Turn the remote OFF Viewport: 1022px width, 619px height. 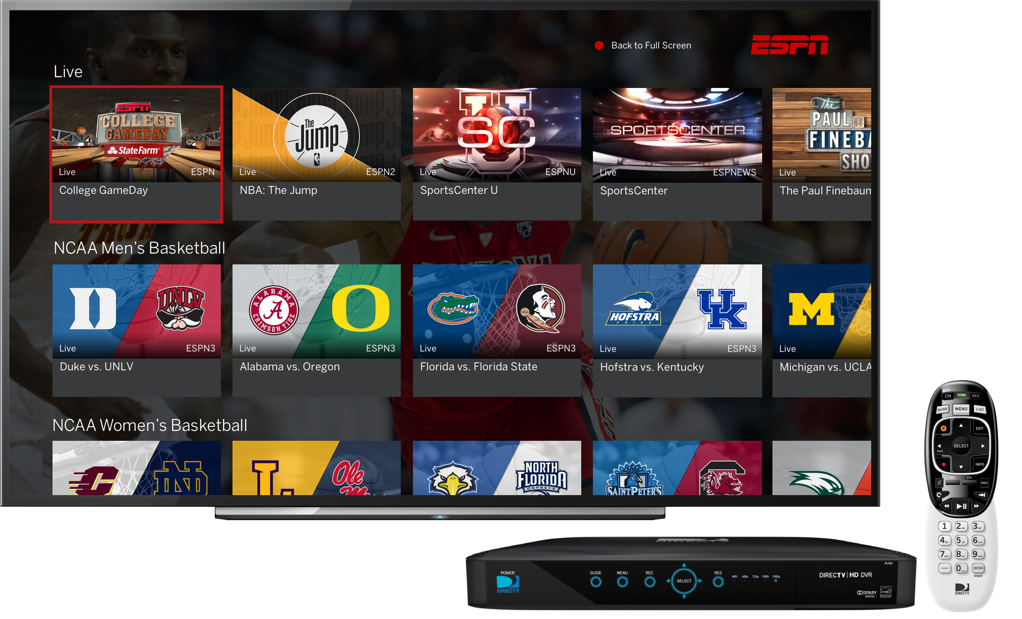977,396
